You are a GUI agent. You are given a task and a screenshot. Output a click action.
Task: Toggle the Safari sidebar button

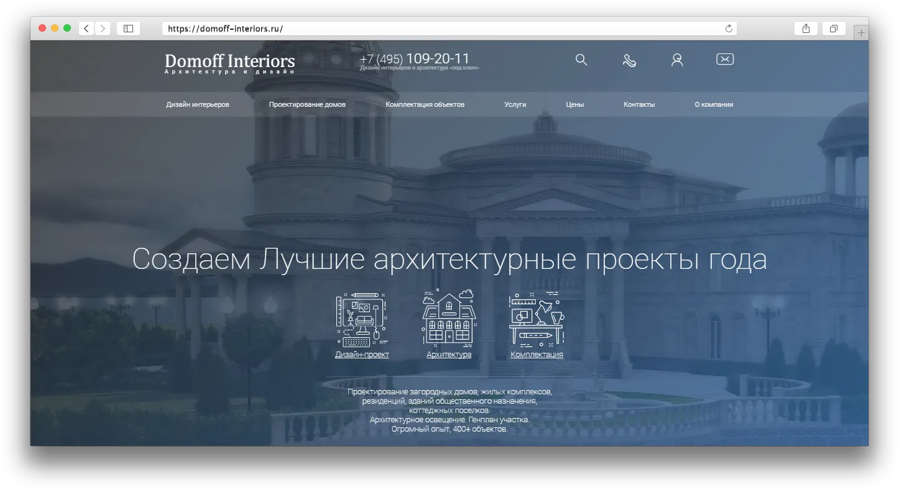click(x=128, y=29)
